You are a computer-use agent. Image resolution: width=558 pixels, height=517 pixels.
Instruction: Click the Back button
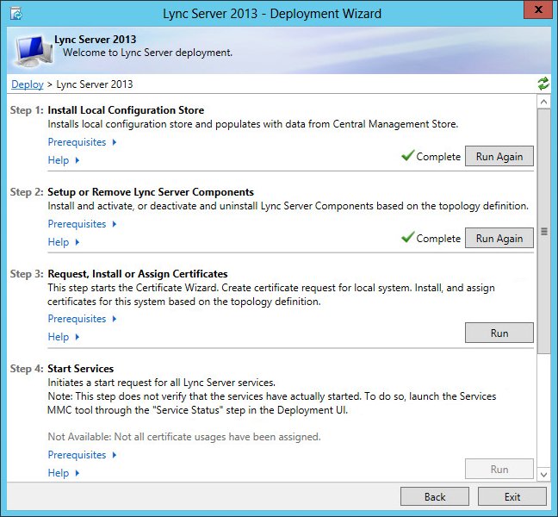tap(435, 496)
